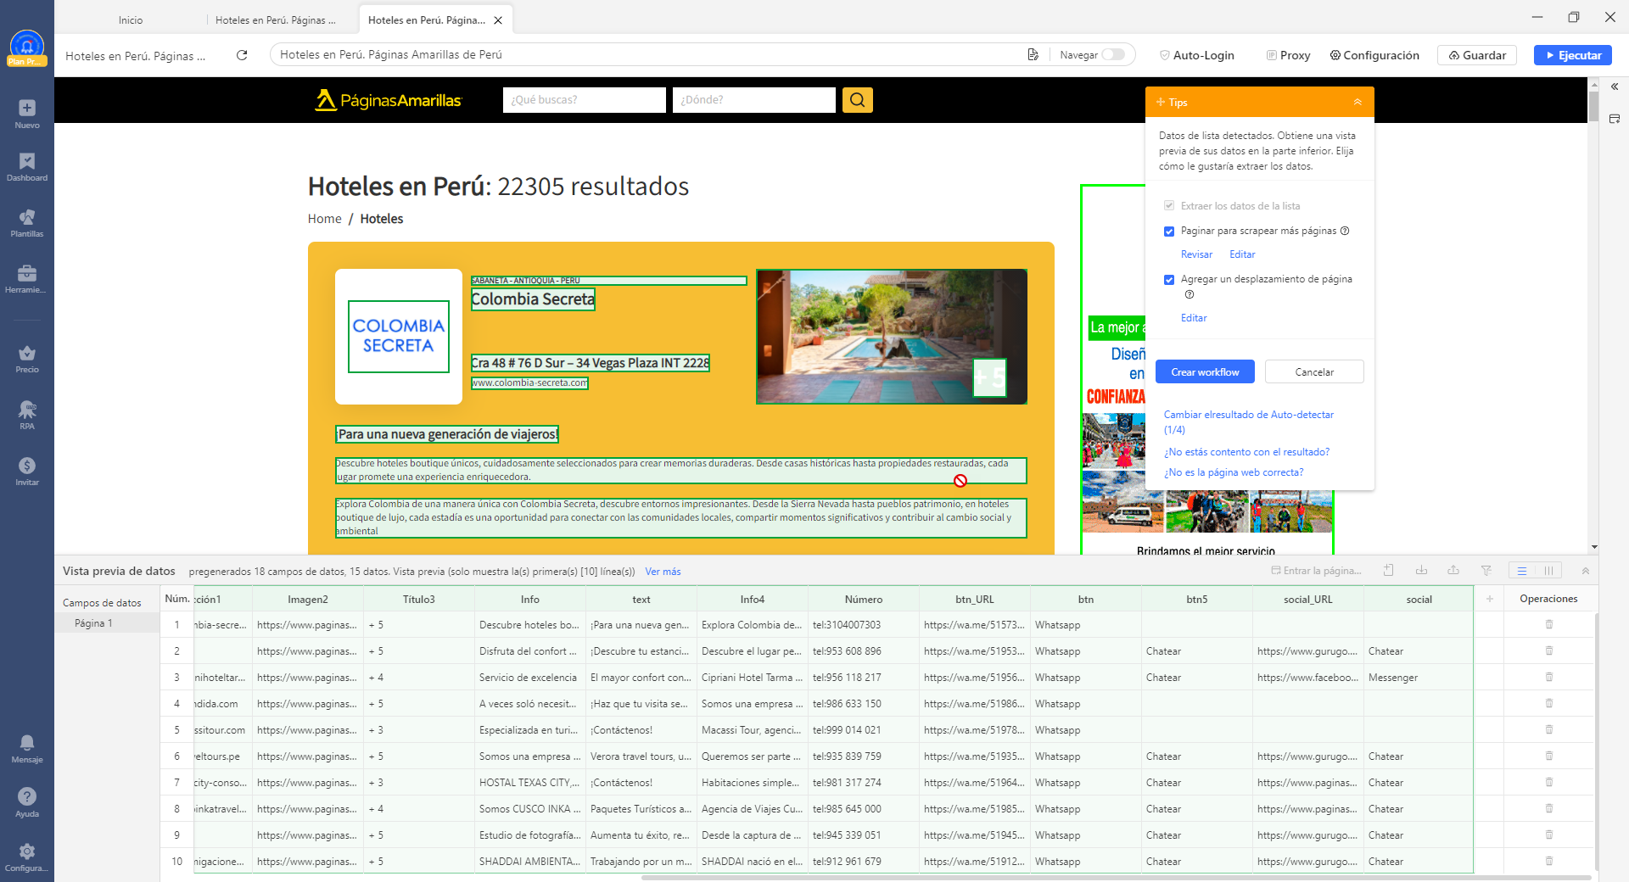Click the filter funnel icon in preview toolbar
The height and width of the screenshot is (882, 1629).
pos(1486,571)
